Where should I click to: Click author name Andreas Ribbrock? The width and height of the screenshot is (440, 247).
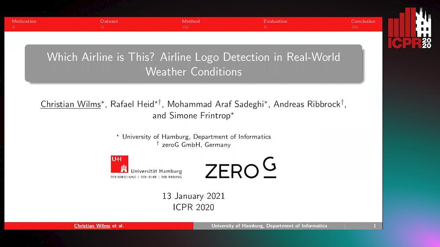tap(307, 104)
